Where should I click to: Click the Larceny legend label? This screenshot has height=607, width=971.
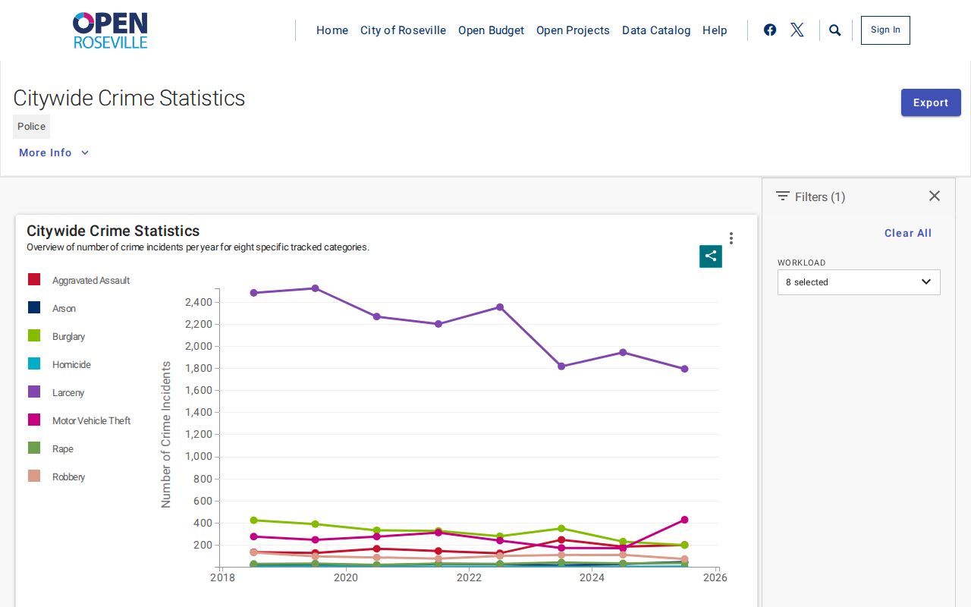pyautogui.click(x=68, y=393)
